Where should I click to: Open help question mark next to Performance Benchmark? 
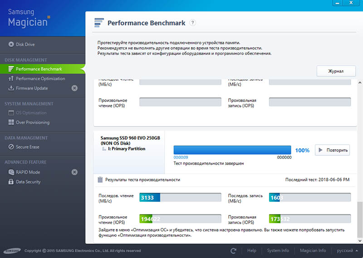[192, 23]
